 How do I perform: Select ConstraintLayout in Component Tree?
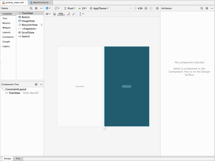[22, 89]
